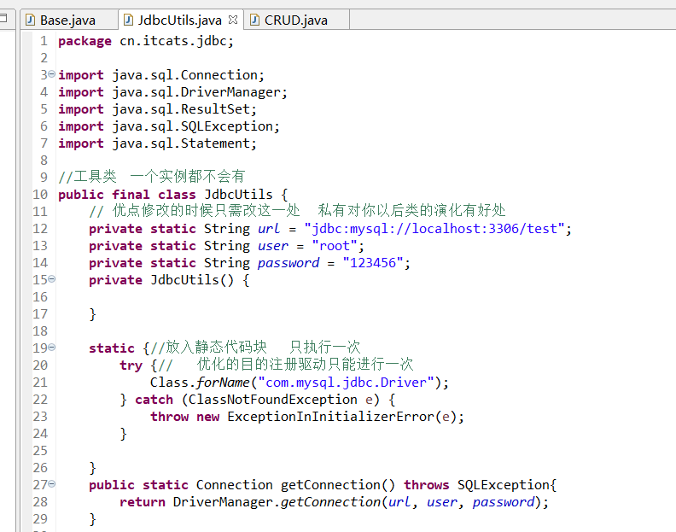Click the jdbc:mysql URL string literal
Image resolution: width=676 pixels, height=532 pixels.
point(434,229)
